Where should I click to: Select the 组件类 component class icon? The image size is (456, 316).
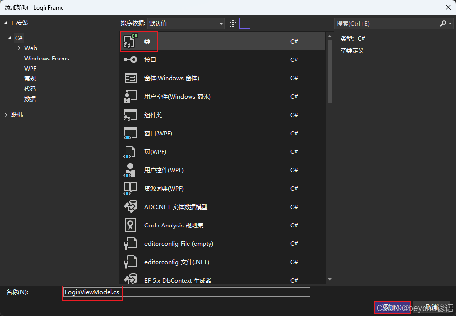click(x=130, y=115)
